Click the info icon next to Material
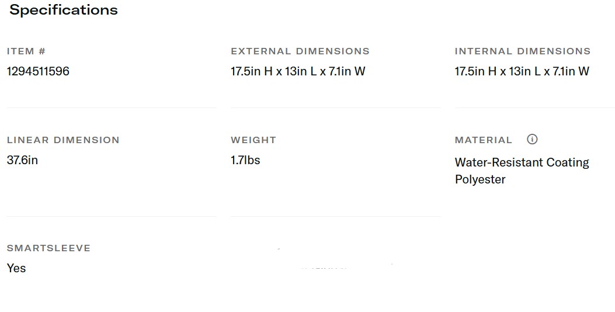 coord(532,139)
